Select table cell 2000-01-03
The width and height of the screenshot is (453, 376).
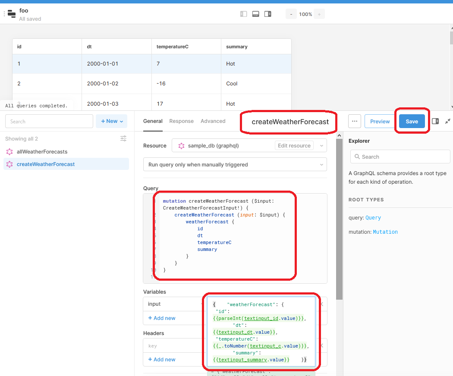point(117,103)
